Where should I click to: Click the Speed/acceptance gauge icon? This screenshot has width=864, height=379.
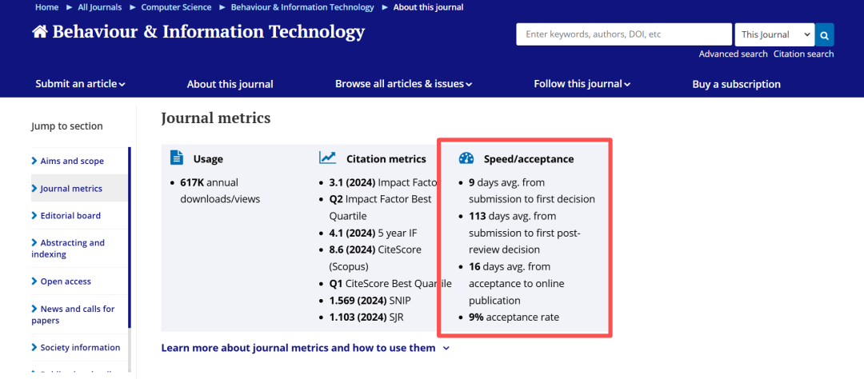click(466, 158)
